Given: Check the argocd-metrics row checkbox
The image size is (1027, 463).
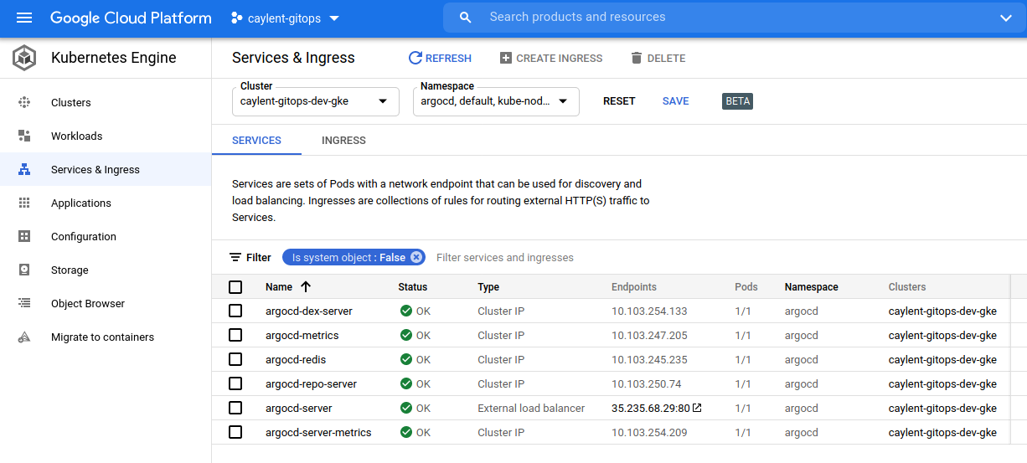Looking at the screenshot, I should 235,335.
